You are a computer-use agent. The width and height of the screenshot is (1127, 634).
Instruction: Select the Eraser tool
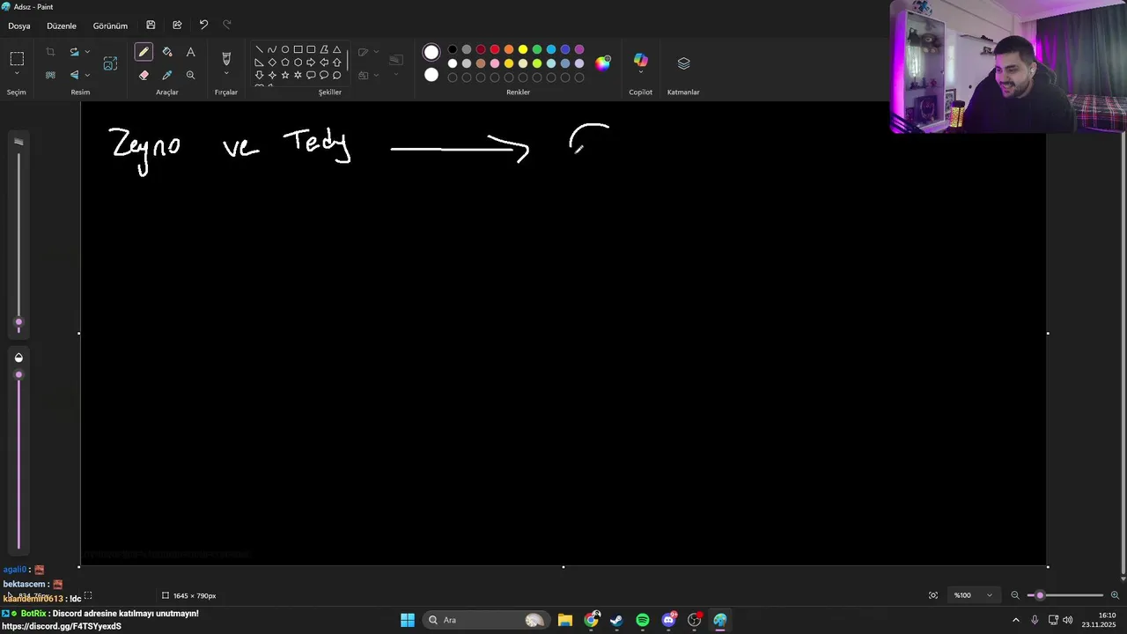pos(144,75)
